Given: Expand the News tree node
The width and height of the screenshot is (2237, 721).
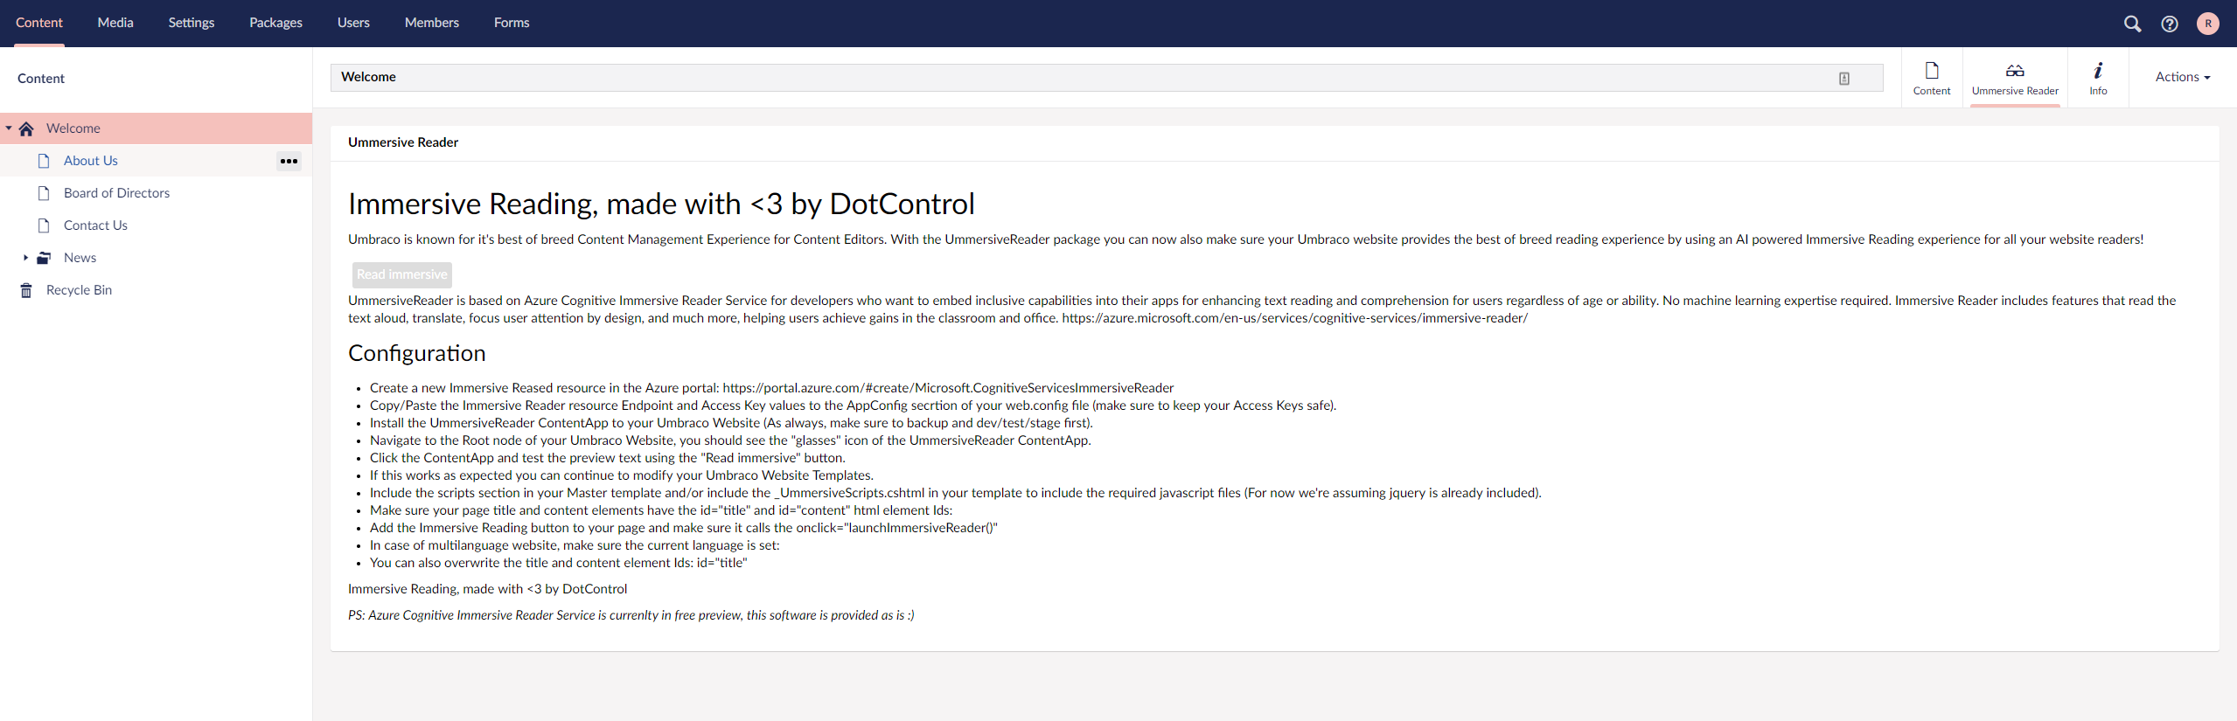Looking at the screenshot, I should (x=25, y=258).
